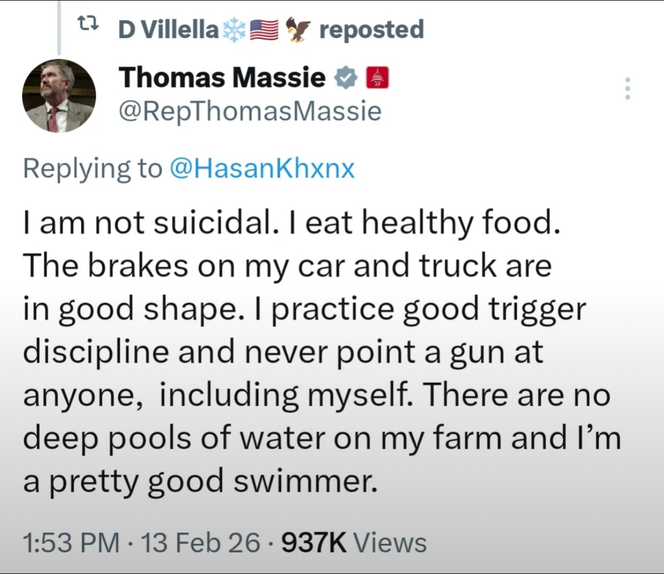Click the eagle emoji before "reposted"
The width and height of the screenshot is (664, 574).
[297, 29]
